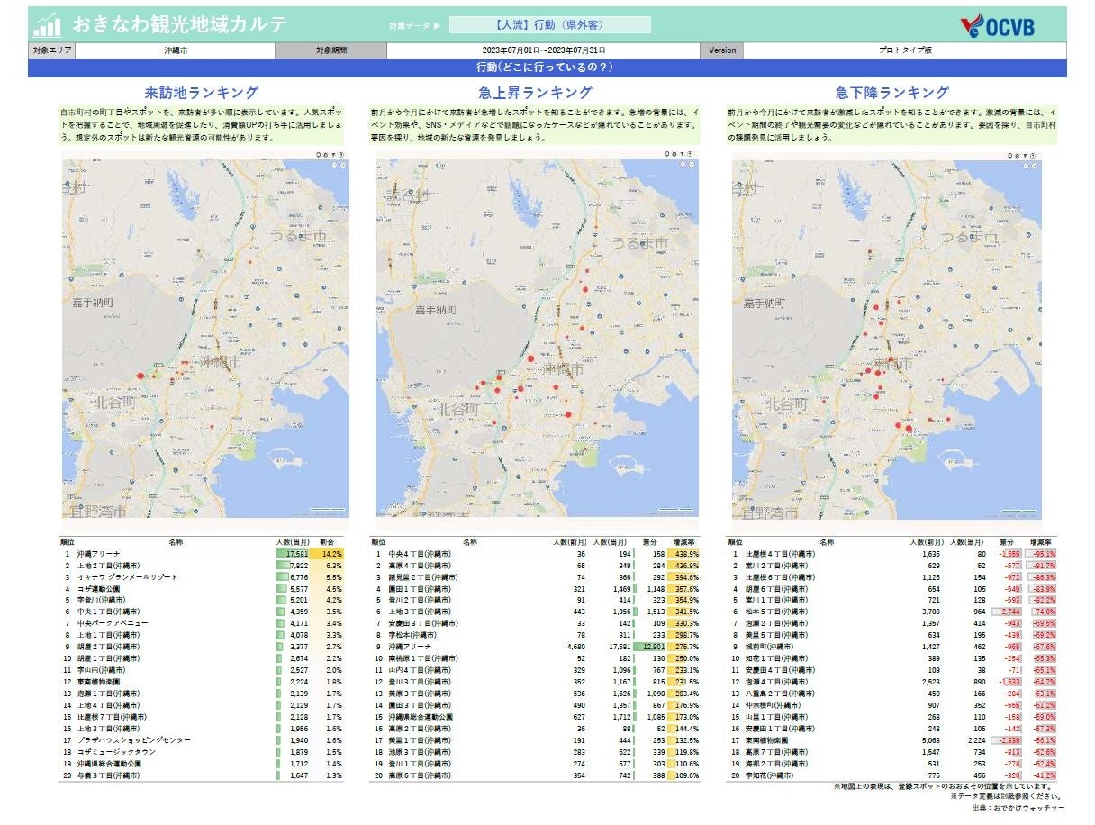Click the 来訪地ランキング section heading
Screen dimensions: 1095x825
tap(202, 93)
